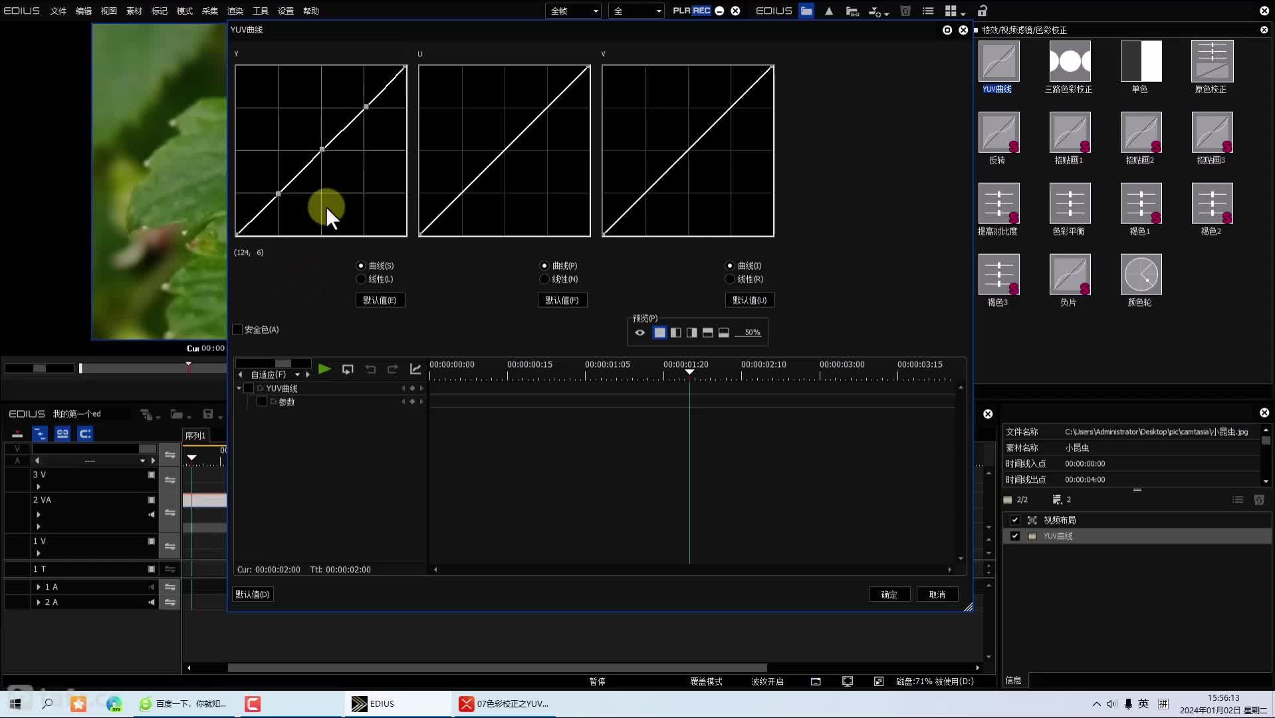Expand the 3 V track arrow
Image resolution: width=1275 pixels, height=718 pixels.
38,487
